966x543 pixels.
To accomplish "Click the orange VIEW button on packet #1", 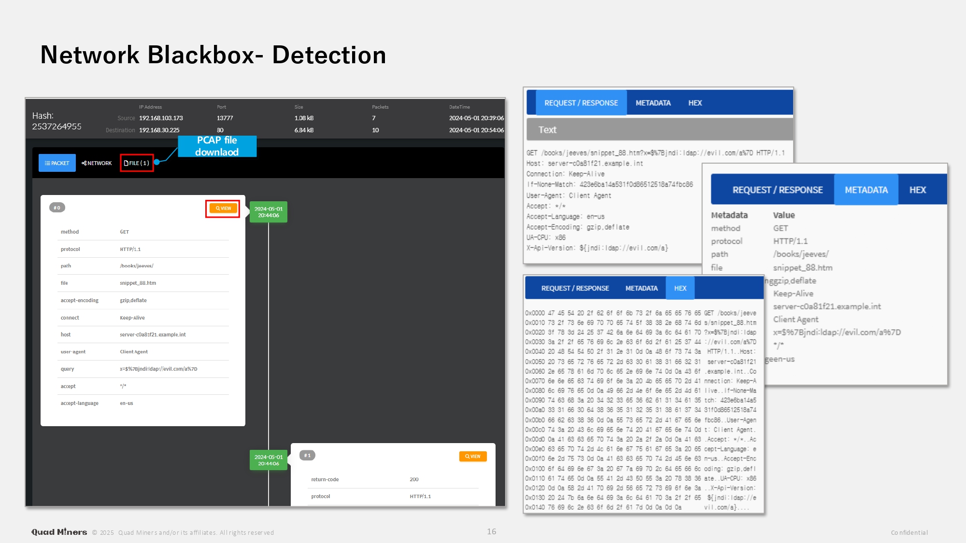I will coord(472,456).
